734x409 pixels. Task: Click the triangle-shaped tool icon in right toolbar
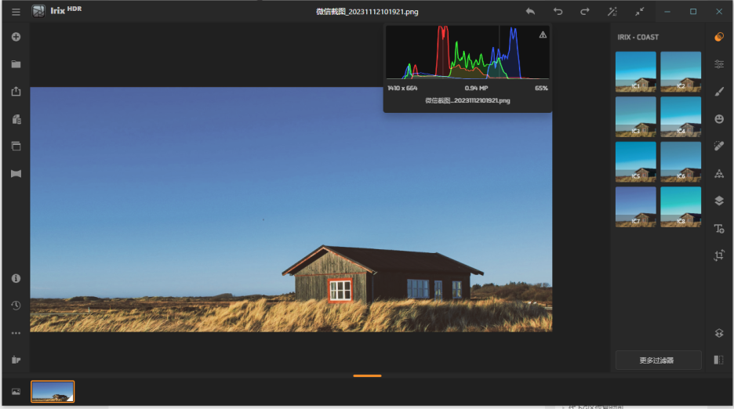[x=719, y=174]
